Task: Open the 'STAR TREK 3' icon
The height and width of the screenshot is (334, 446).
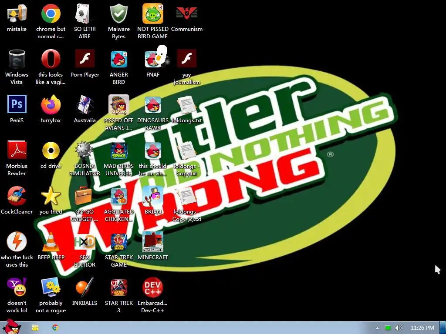Action: coord(119,287)
